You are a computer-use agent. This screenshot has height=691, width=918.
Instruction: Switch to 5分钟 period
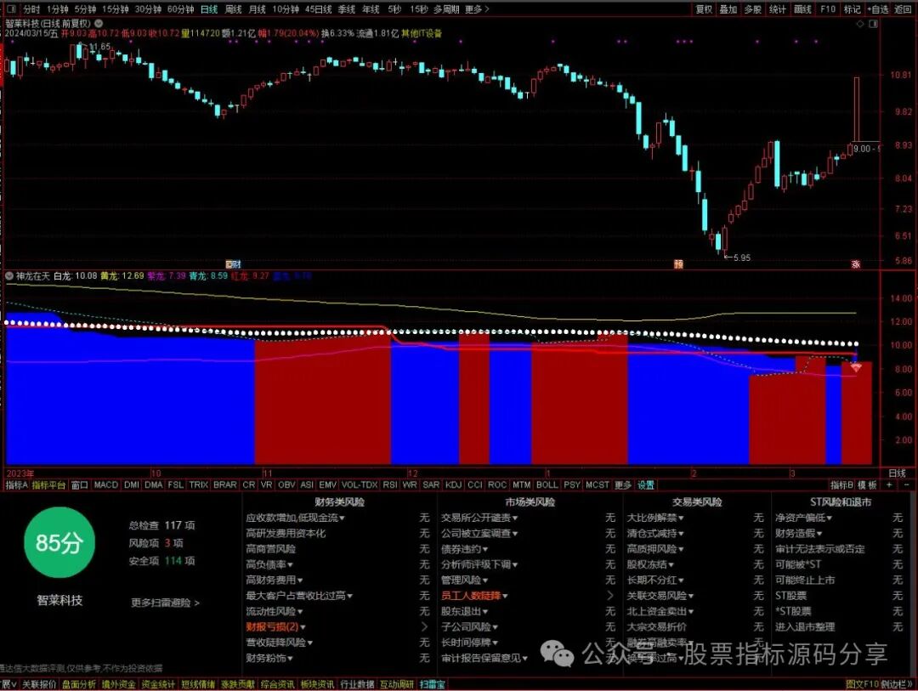pos(85,9)
